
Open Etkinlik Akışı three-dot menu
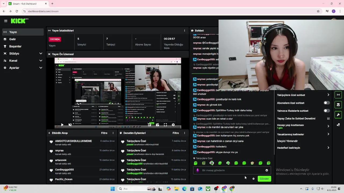click(113, 133)
